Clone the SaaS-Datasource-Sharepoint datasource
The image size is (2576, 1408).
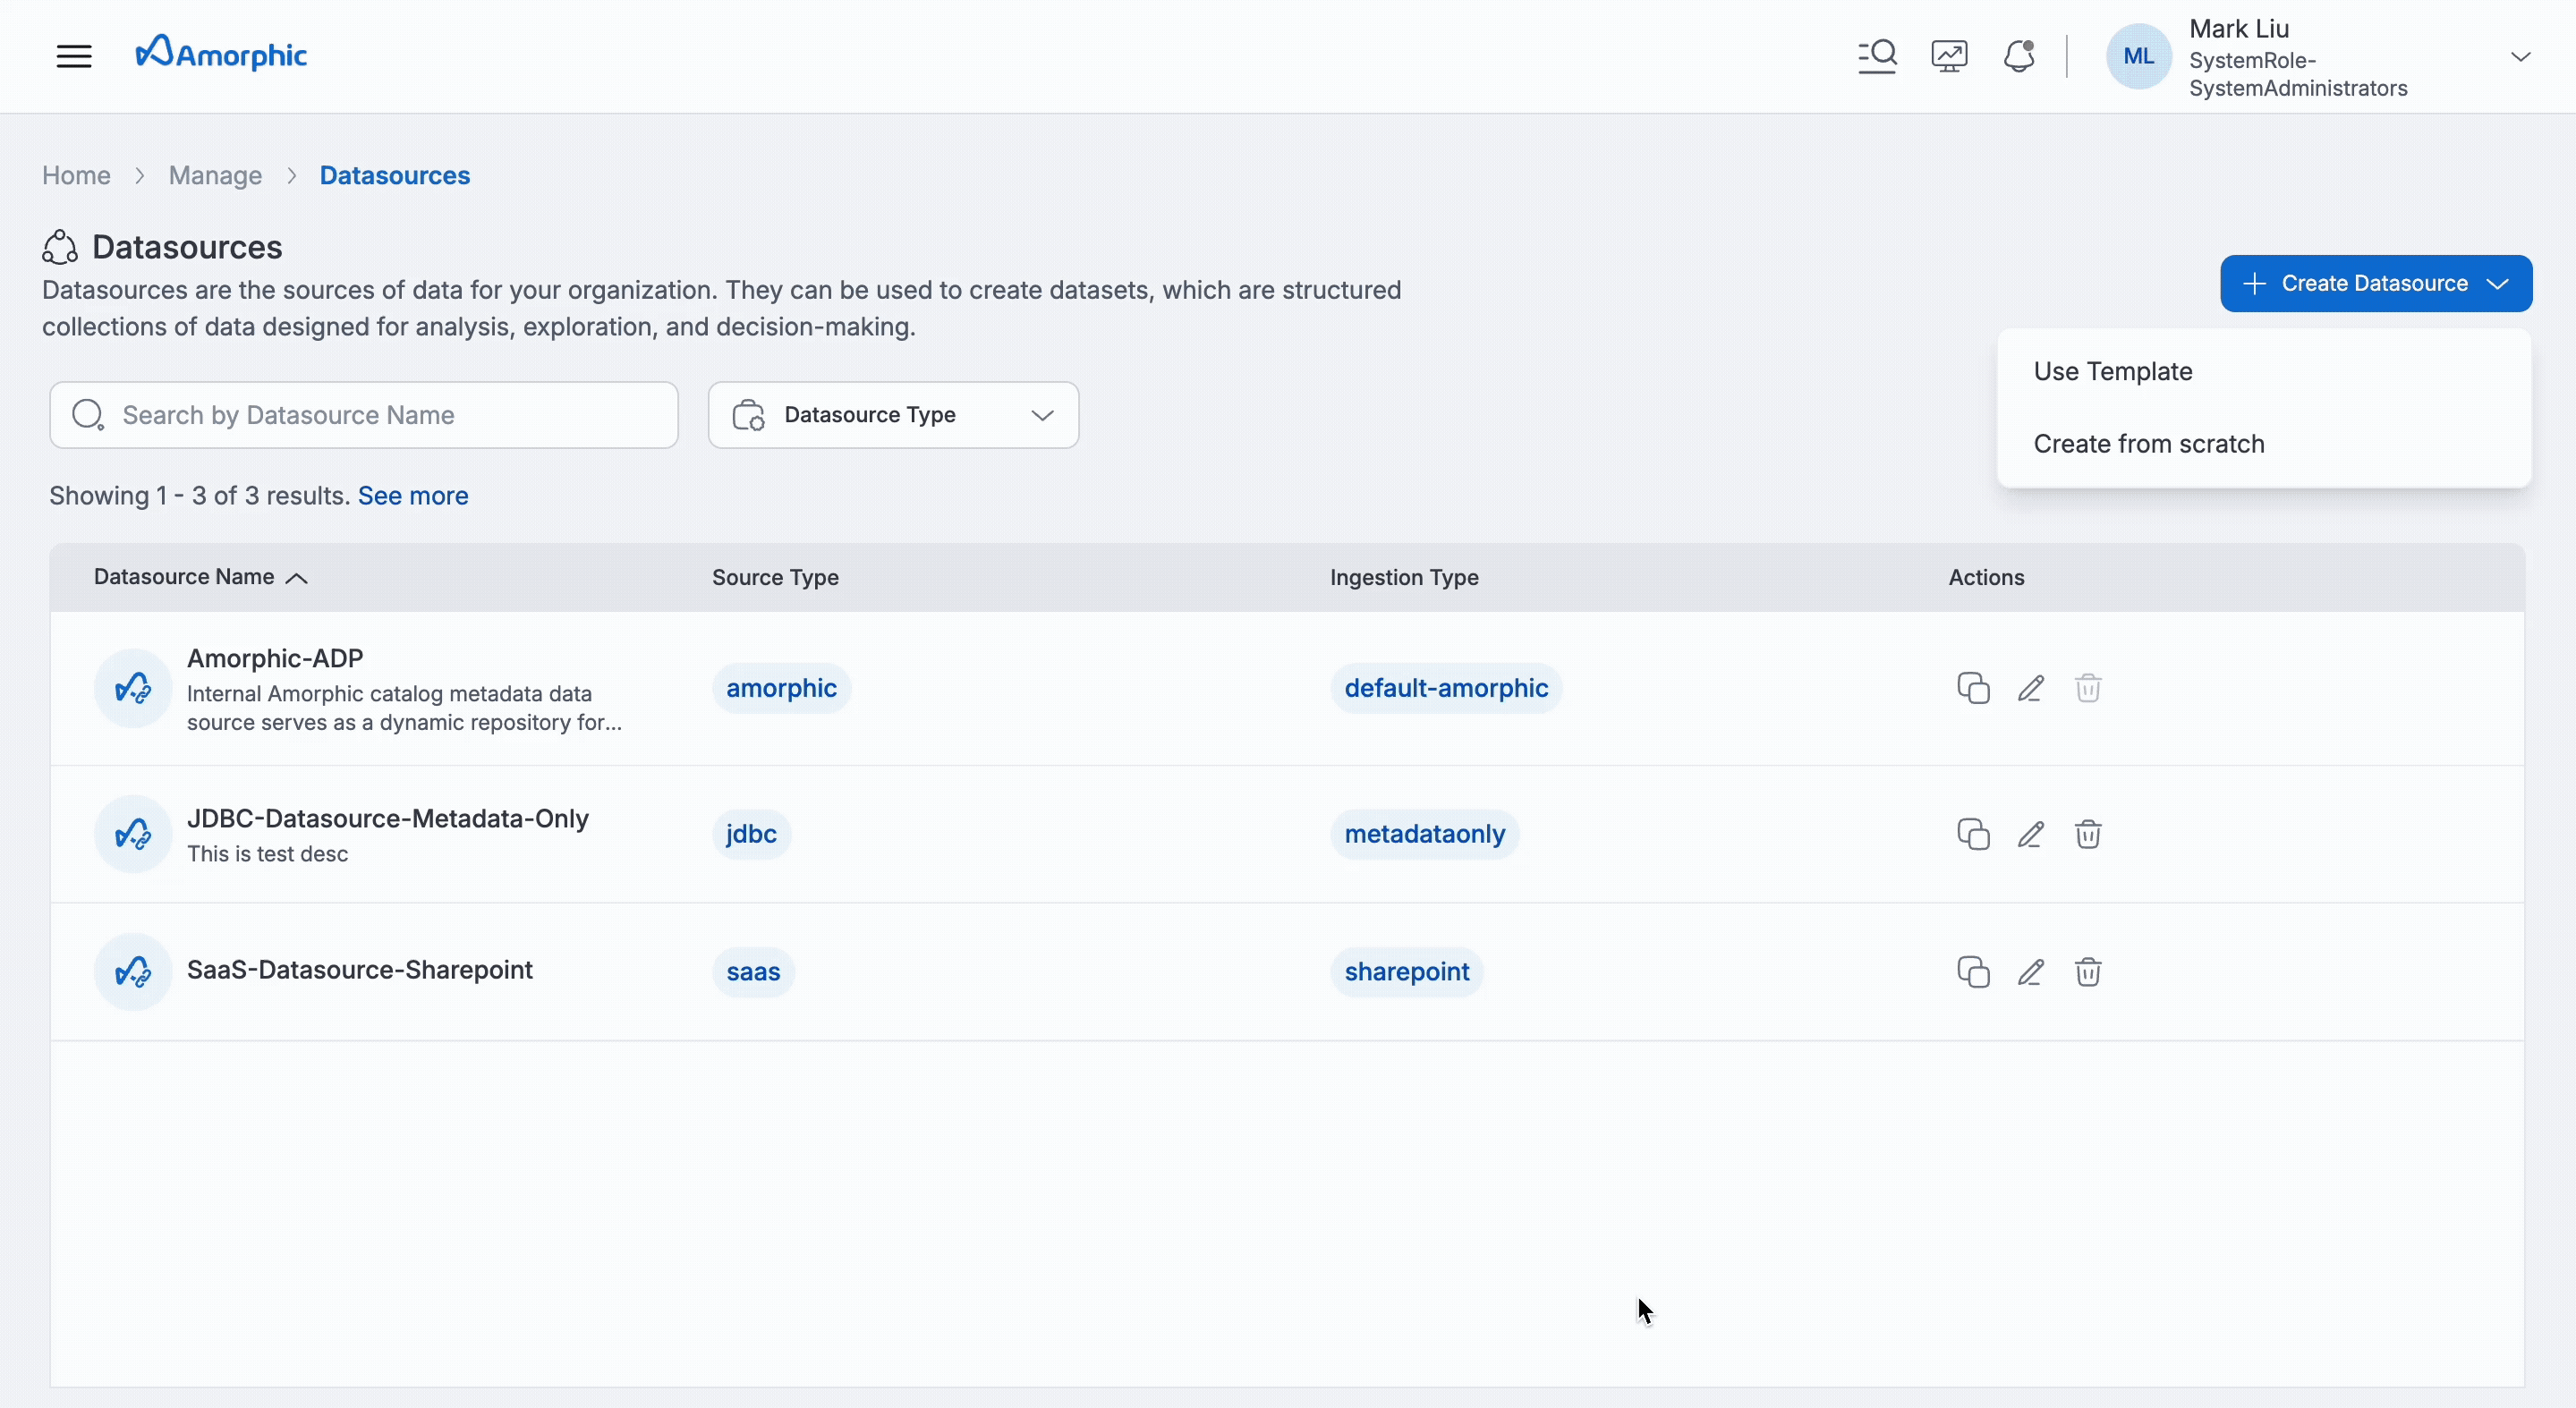(x=1973, y=972)
